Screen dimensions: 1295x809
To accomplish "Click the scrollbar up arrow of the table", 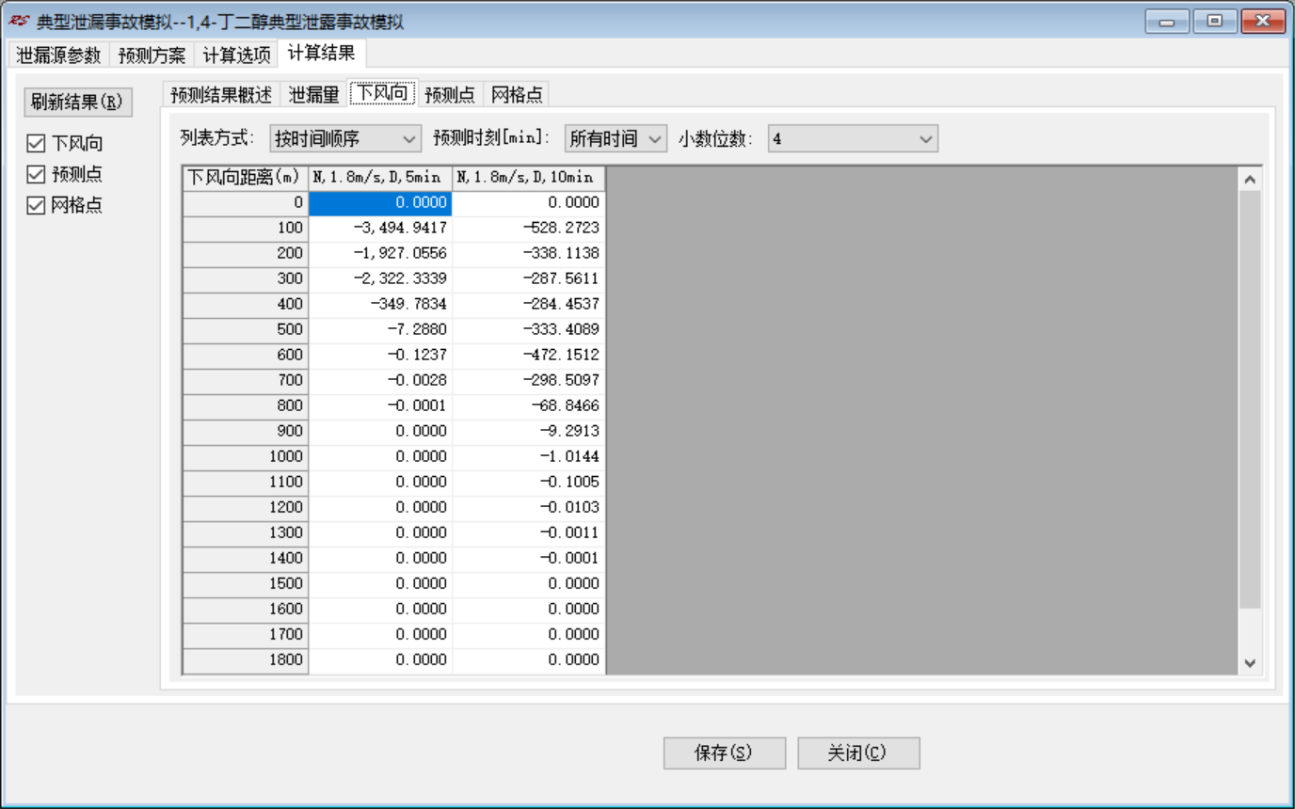I will [x=1250, y=179].
